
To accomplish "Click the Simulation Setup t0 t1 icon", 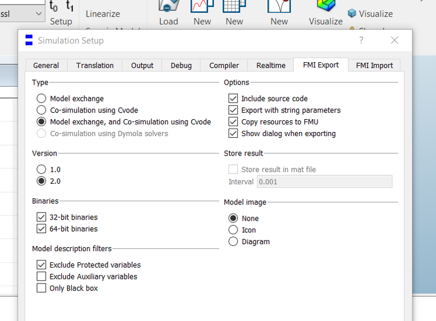I will pyautogui.click(x=61, y=6).
